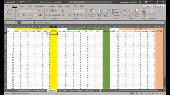Screen dimensions: 170x95
Task: Save the workbook with the disk icon
Action: point(21,2)
